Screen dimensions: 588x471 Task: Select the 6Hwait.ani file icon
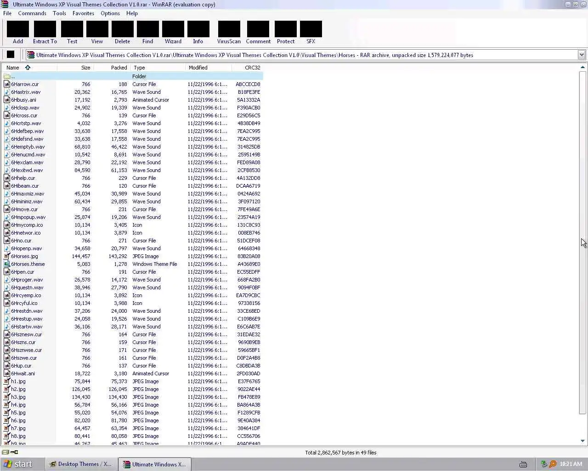pos(7,373)
